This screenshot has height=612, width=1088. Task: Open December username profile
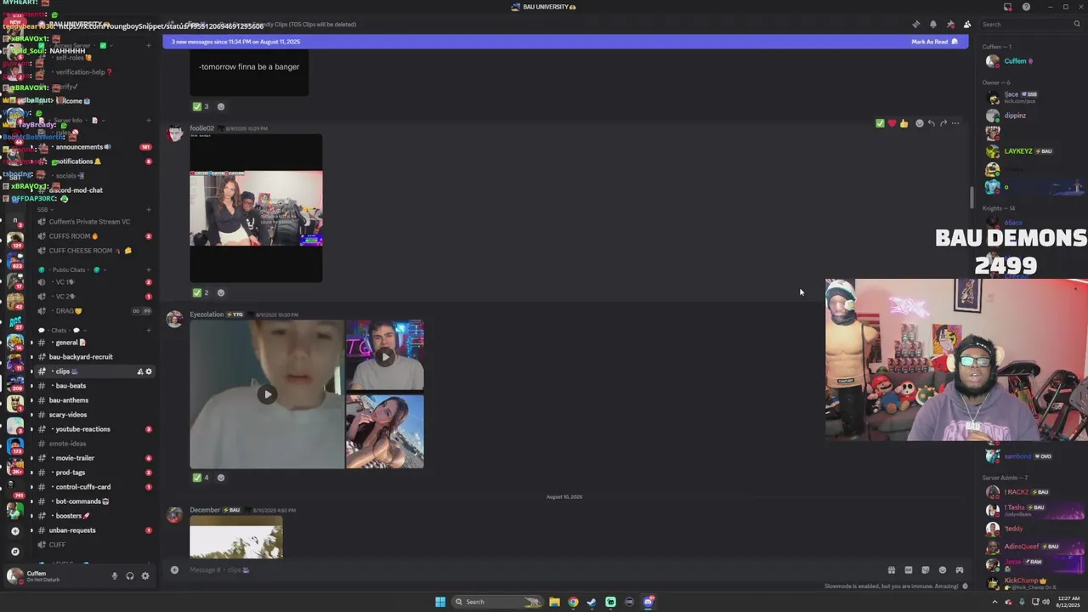coord(205,510)
